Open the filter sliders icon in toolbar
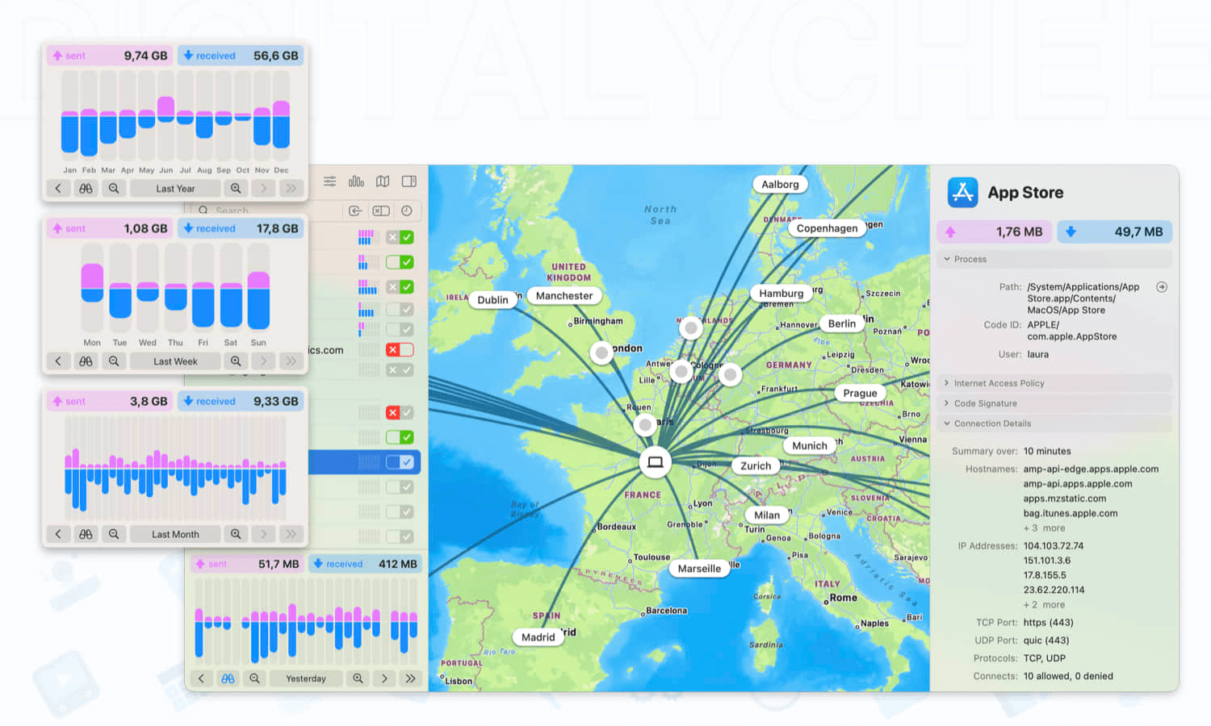 [x=330, y=181]
